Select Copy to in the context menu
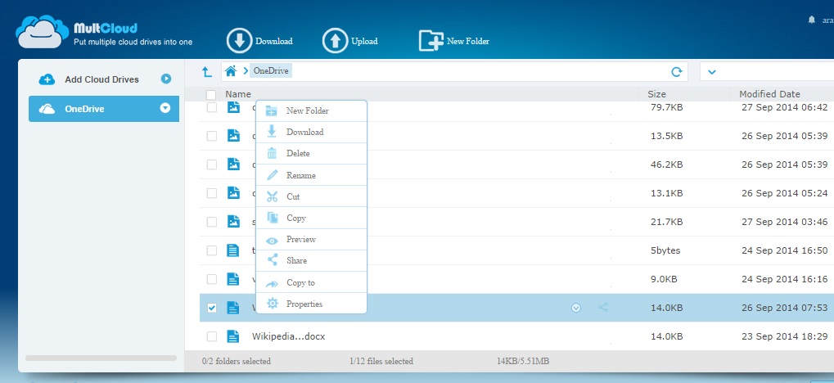The image size is (834, 383). coord(311,282)
